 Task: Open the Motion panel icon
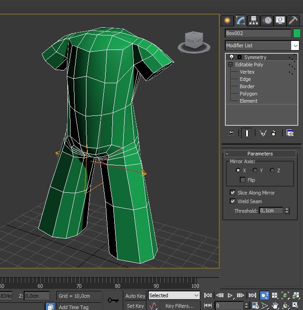(x=267, y=20)
